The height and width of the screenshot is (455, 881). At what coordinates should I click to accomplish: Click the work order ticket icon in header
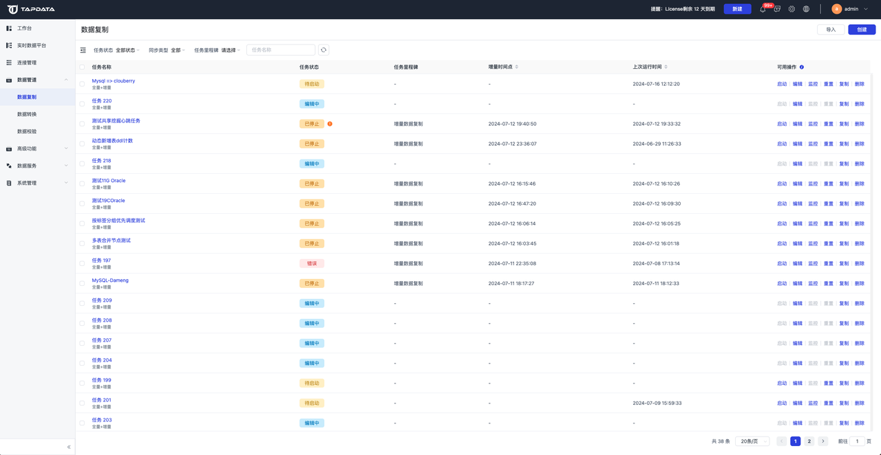tap(777, 9)
